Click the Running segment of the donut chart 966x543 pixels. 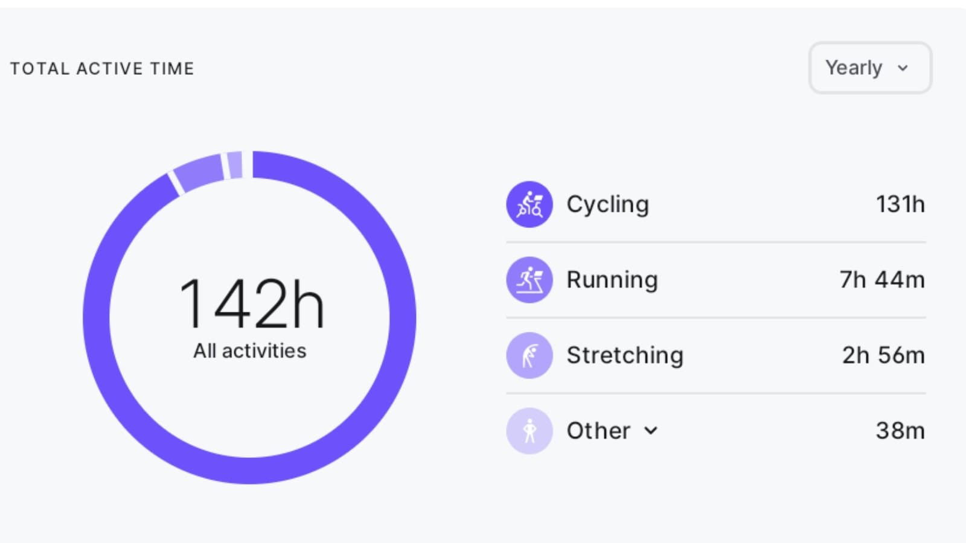click(199, 174)
